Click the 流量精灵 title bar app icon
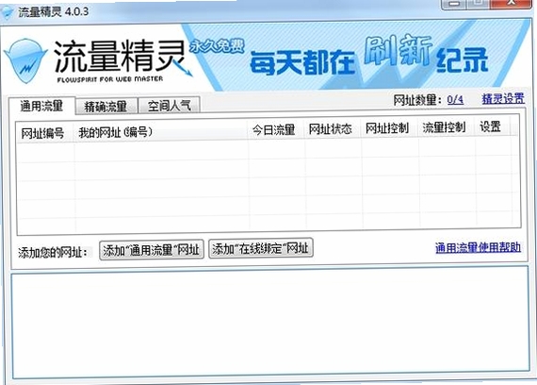Image resolution: width=537 pixels, height=385 pixels. (x=8, y=12)
